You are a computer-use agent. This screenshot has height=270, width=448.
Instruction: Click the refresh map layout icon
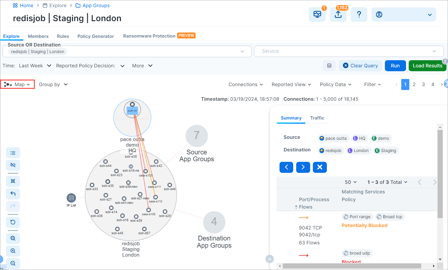13,222
